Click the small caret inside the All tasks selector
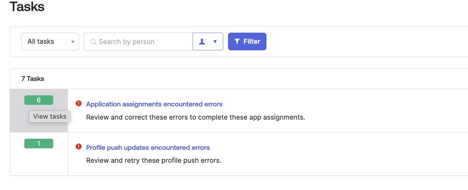 (x=73, y=42)
